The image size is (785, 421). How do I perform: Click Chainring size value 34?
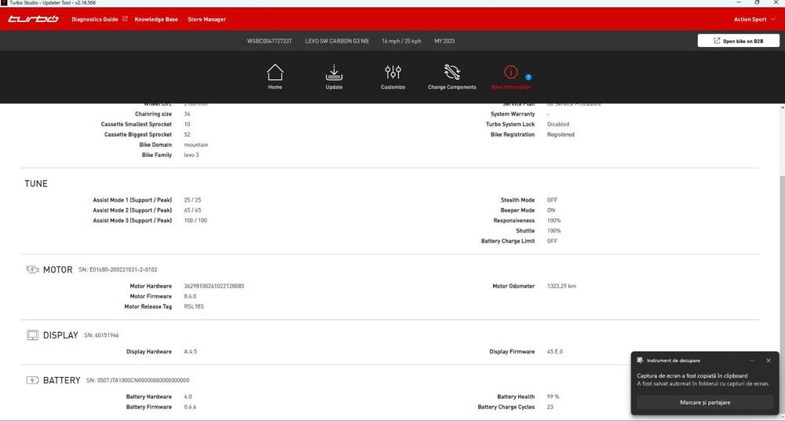pos(187,114)
